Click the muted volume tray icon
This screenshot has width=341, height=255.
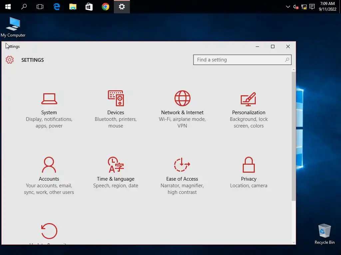[x=296, y=7]
